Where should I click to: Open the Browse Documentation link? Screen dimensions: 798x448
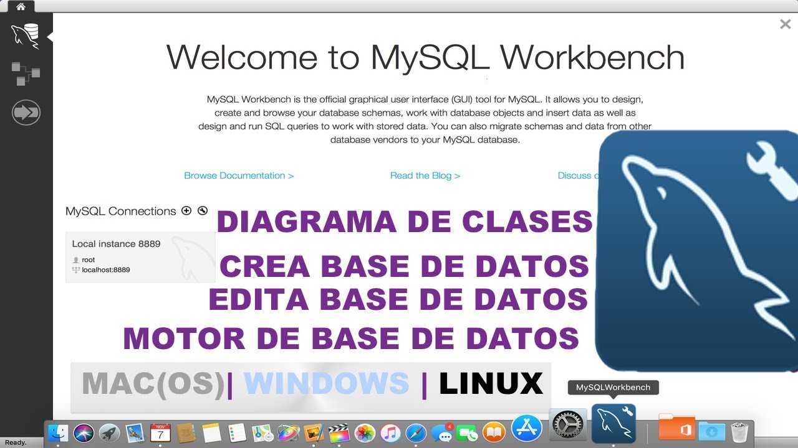tap(239, 175)
